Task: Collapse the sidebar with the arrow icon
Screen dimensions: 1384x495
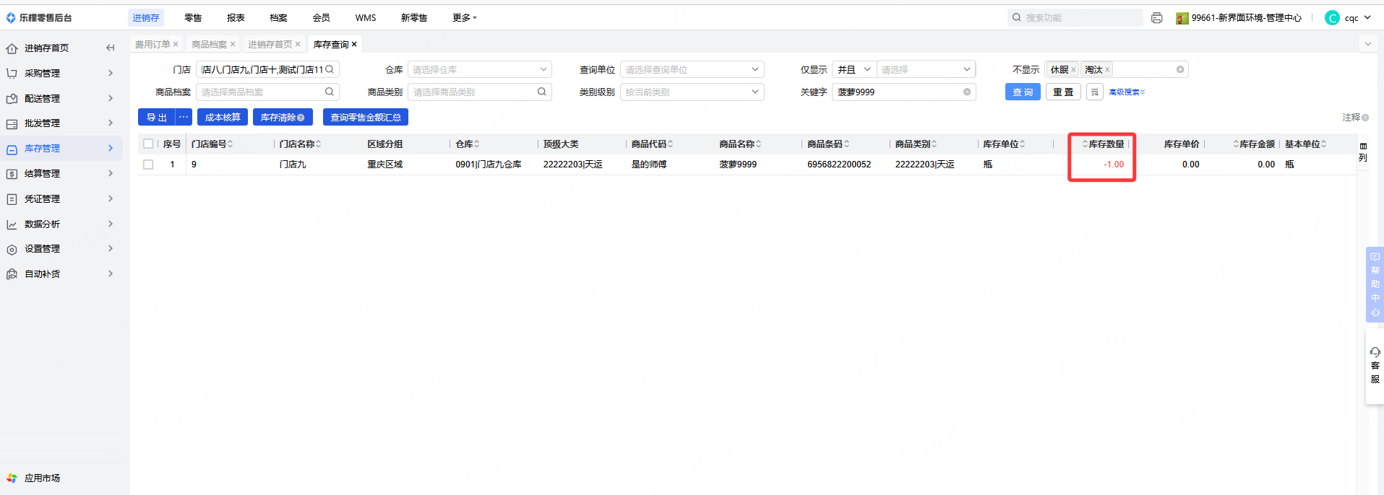Action: tap(110, 48)
